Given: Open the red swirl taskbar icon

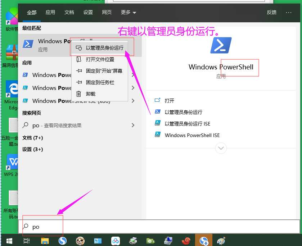Looking at the screenshot, I should [x=186, y=241].
